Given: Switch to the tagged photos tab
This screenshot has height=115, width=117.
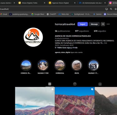Looking at the screenshot, I should tap(100, 84).
